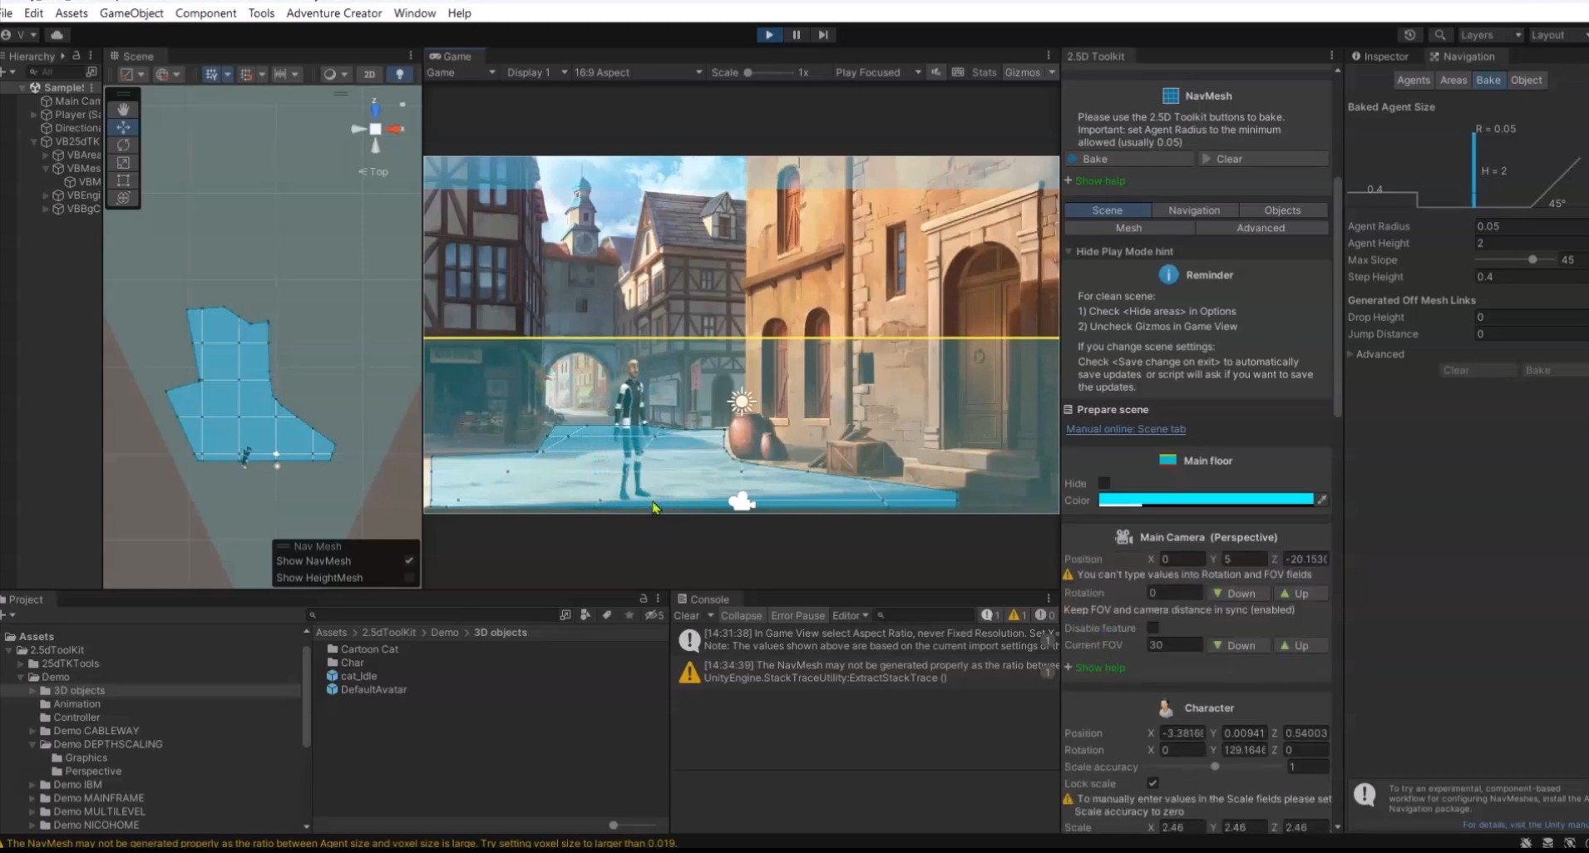The image size is (1589, 853).
Task: Enable the Show HeightMesh checkbox
Action: (408, 578)
